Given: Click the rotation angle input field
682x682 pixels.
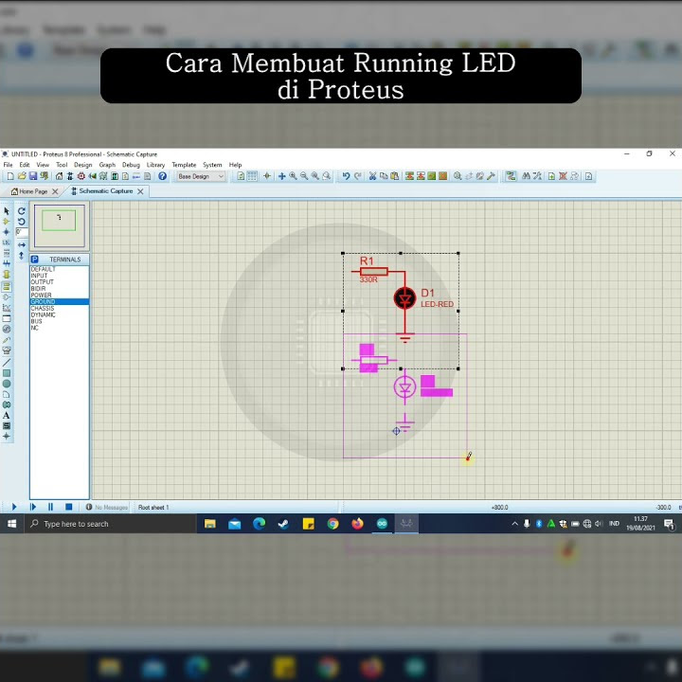Looking at the screenshot, I should [22, 232].
